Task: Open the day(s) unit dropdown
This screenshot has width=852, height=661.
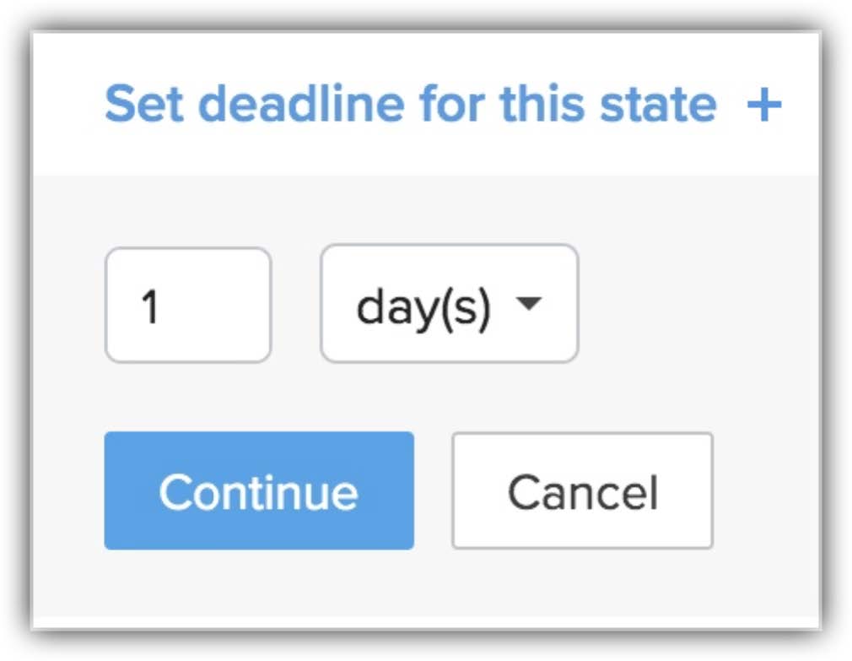Action: tap(449, 304)
